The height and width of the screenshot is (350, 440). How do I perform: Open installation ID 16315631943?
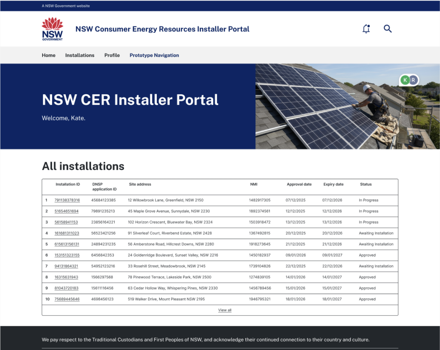66,277
